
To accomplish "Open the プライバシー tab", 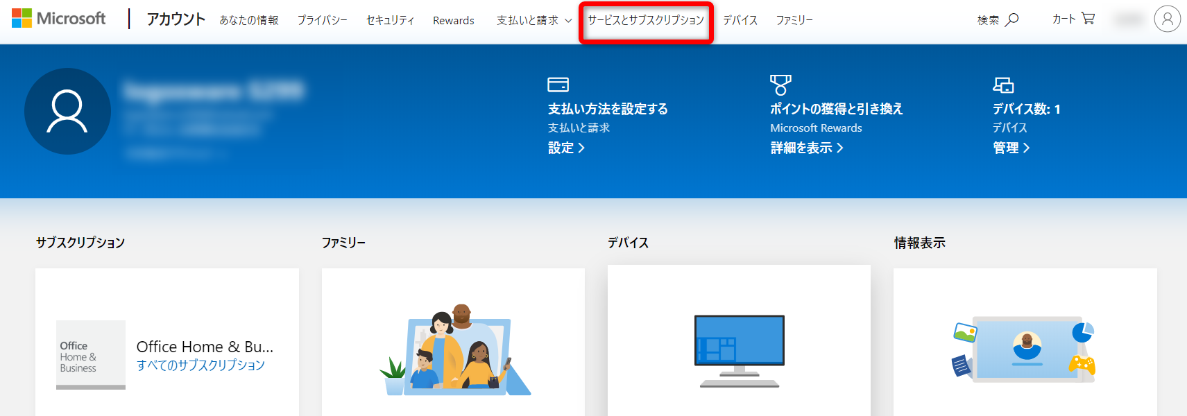I will [x=323, y=20].
